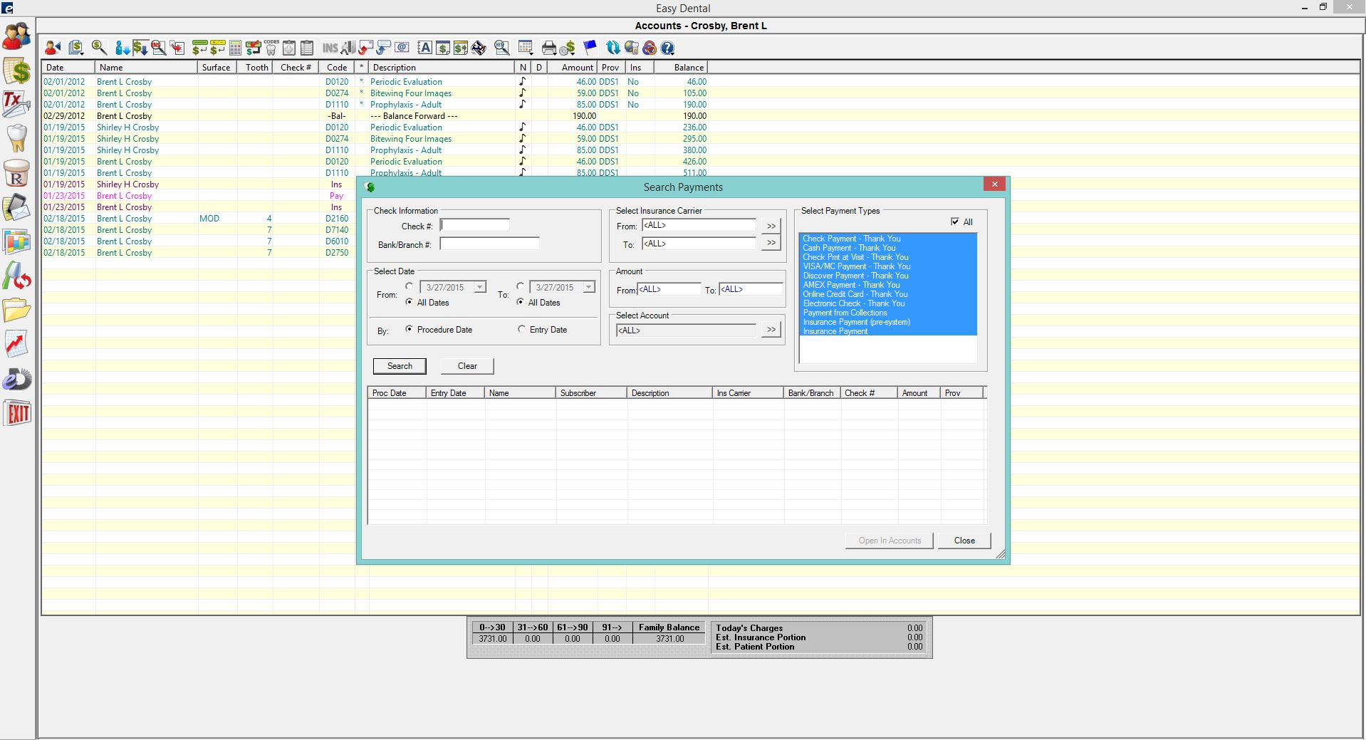Open the Patients module in the sidebar
Viewport: 1366px width, 740px height.
pyautogui.click(x=16, y=36)
